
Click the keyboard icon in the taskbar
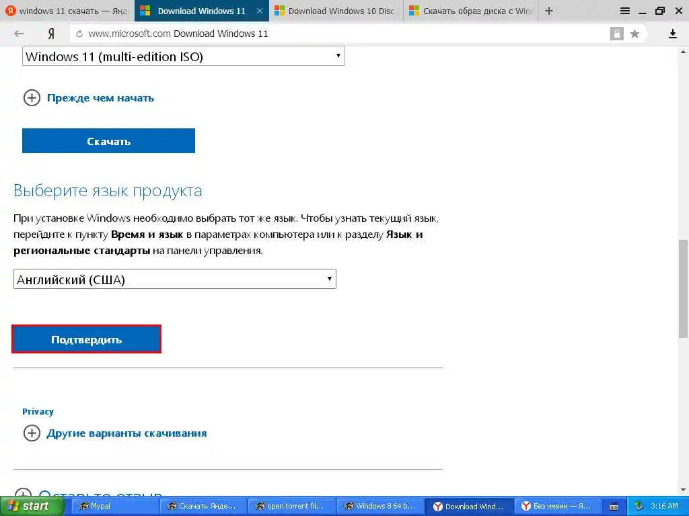click(x=614, y=507)
